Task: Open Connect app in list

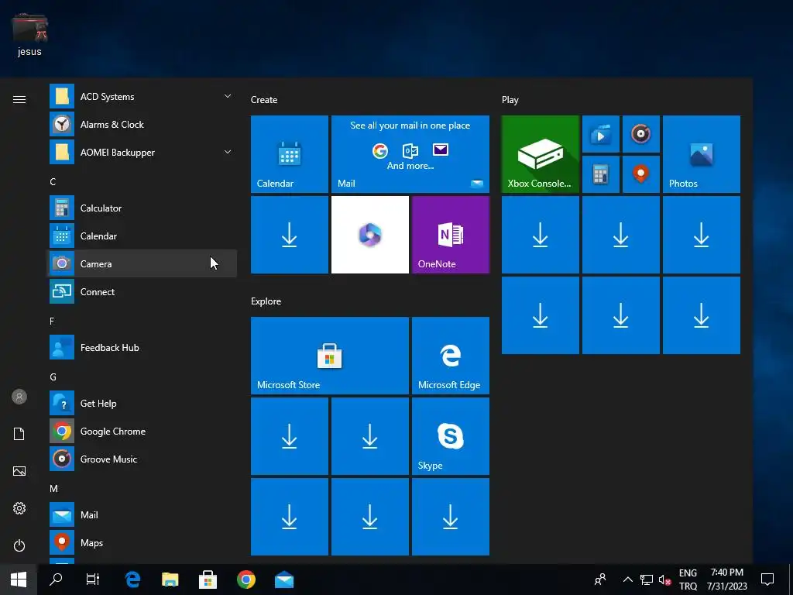Action: (x=142, y=291)
